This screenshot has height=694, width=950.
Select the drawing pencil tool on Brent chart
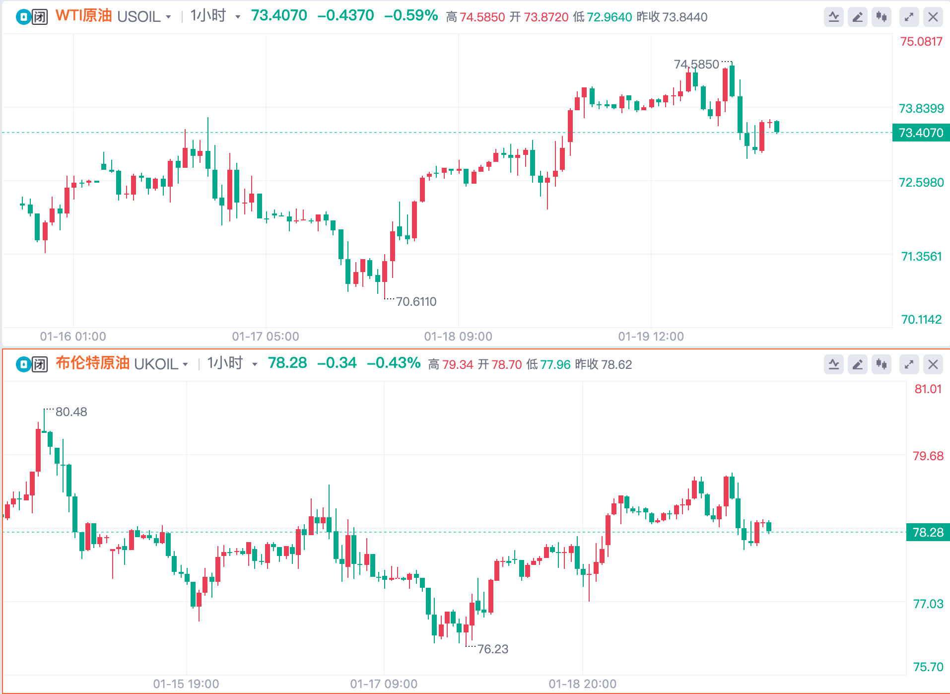[x=858, y=365]
